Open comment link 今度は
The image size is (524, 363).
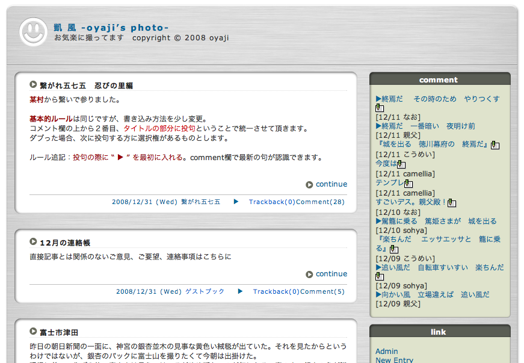tap(386, 164)
